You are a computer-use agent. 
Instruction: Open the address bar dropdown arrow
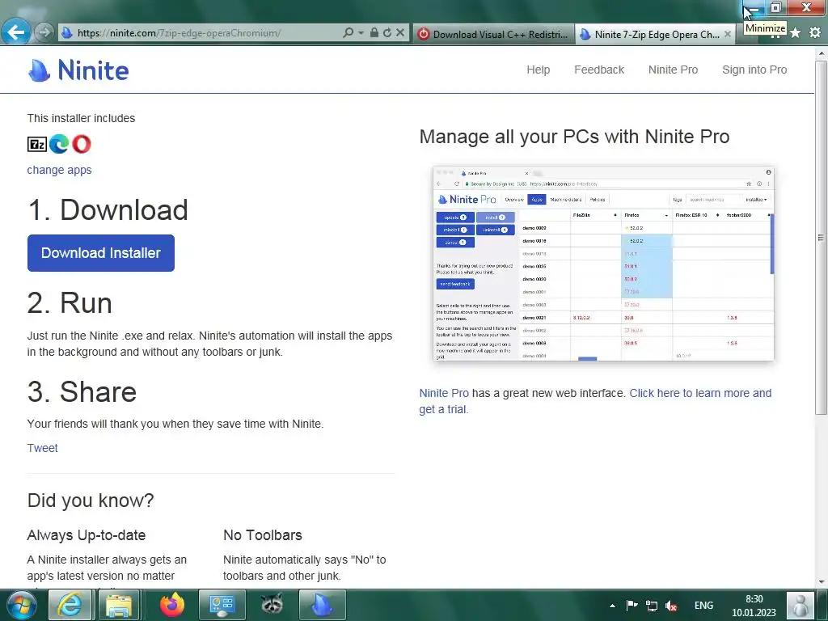pyautogui.click(x=361, y=32)
